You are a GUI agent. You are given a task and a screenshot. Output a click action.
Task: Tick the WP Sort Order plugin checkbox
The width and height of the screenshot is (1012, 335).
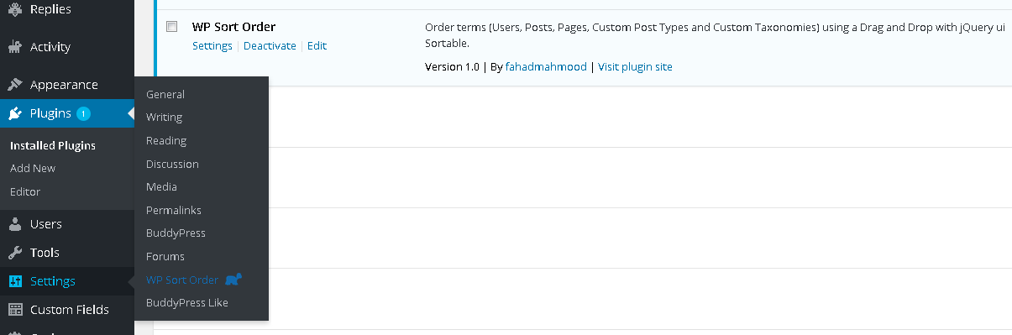click(x=172, y=27)
